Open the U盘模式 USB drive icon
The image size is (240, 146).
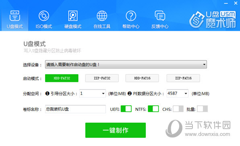[x=14, y=16]
